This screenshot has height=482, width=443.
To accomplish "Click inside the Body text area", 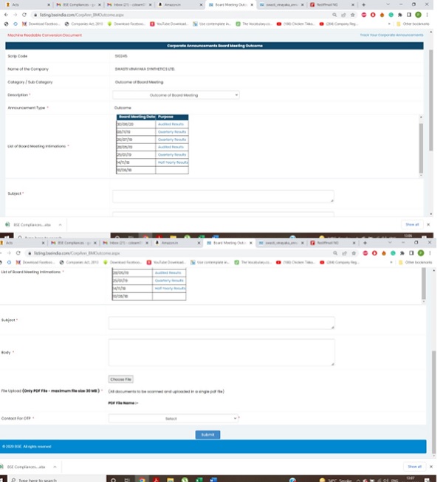I will point(221,353).
